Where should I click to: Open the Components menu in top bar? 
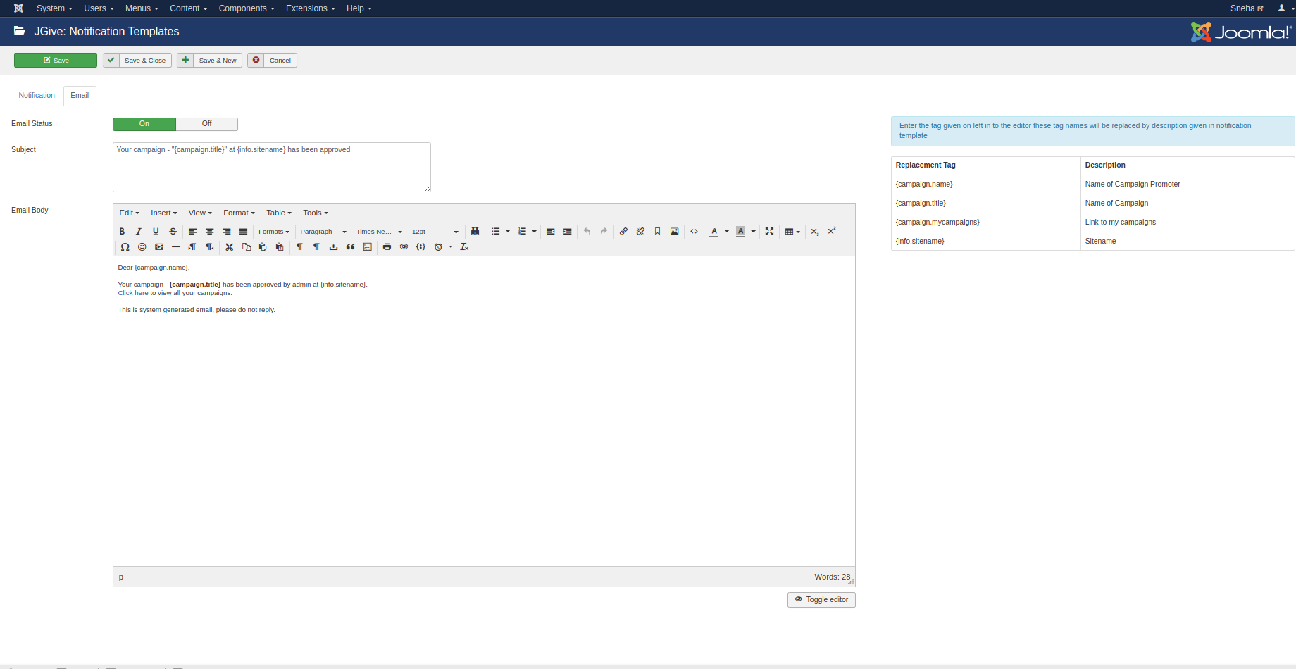tap(246, 8)
